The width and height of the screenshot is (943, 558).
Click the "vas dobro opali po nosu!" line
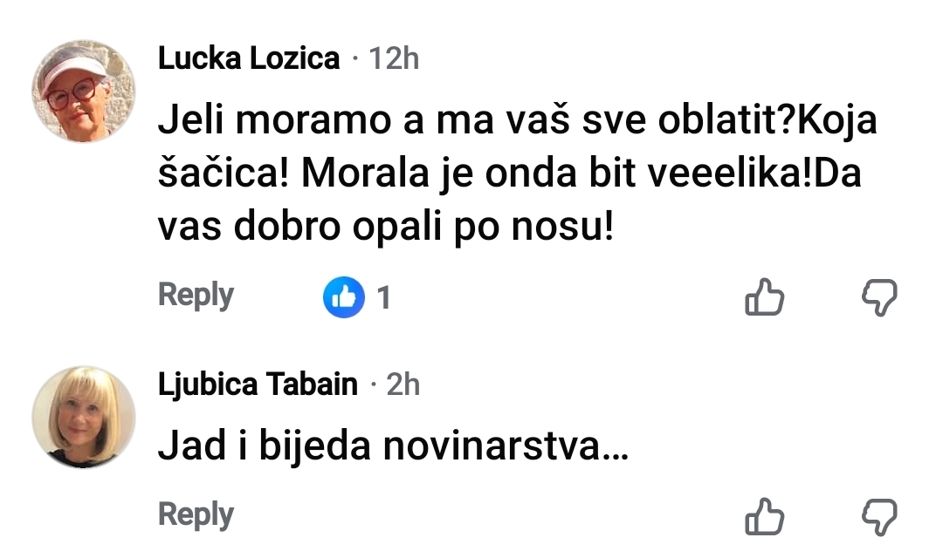(386, 228)
